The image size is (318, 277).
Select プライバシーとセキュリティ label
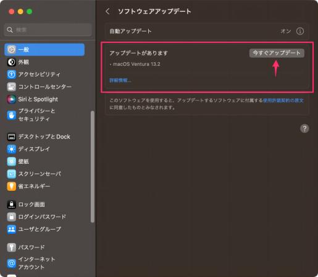tap(36, 115)
